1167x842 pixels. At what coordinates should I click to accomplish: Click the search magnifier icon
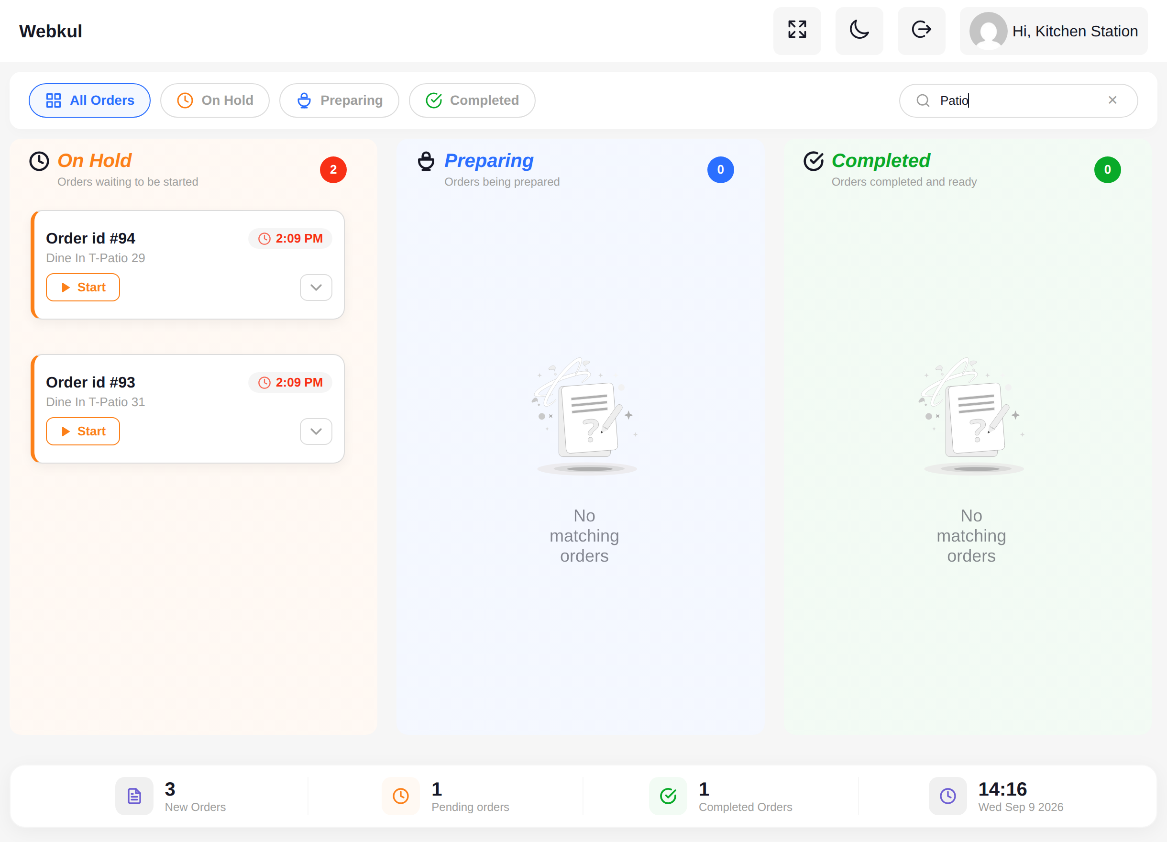(x=923, y=100)
